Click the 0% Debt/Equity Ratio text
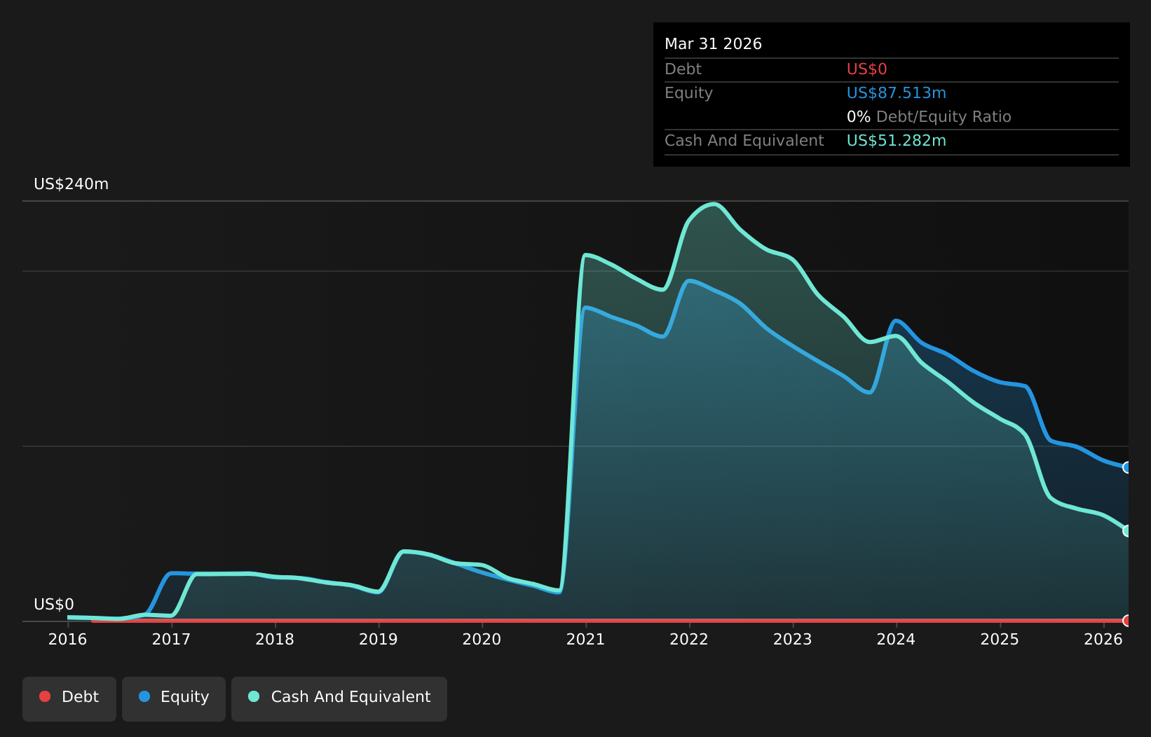1151x737 pixels. pyautogui.click(x=929, y=117)
